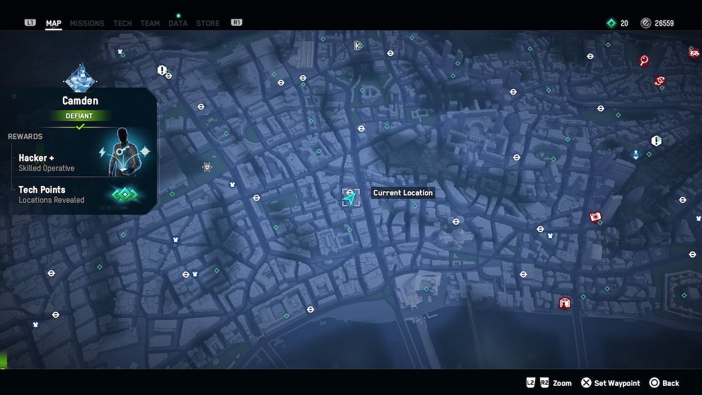Click the ETO balance 26559
The width and height of the screenshot is (702, 395).
tap(664, 23)
